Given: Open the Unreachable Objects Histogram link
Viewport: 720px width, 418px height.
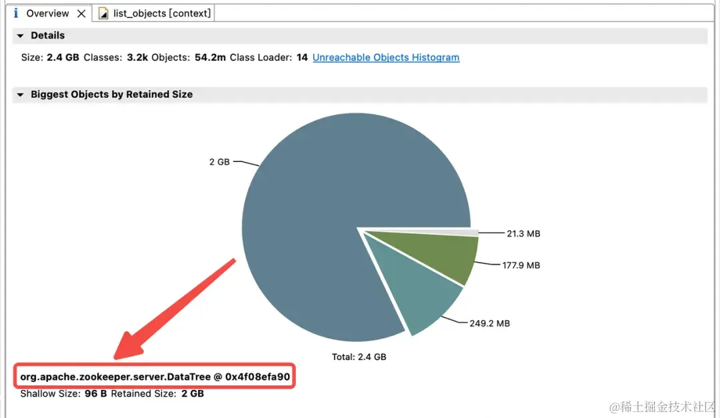Looking at the screenshot, I should [386, 57].
